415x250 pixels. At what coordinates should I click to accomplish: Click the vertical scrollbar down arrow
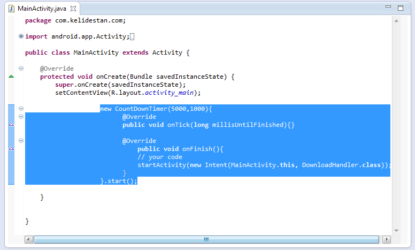[396, 231]
